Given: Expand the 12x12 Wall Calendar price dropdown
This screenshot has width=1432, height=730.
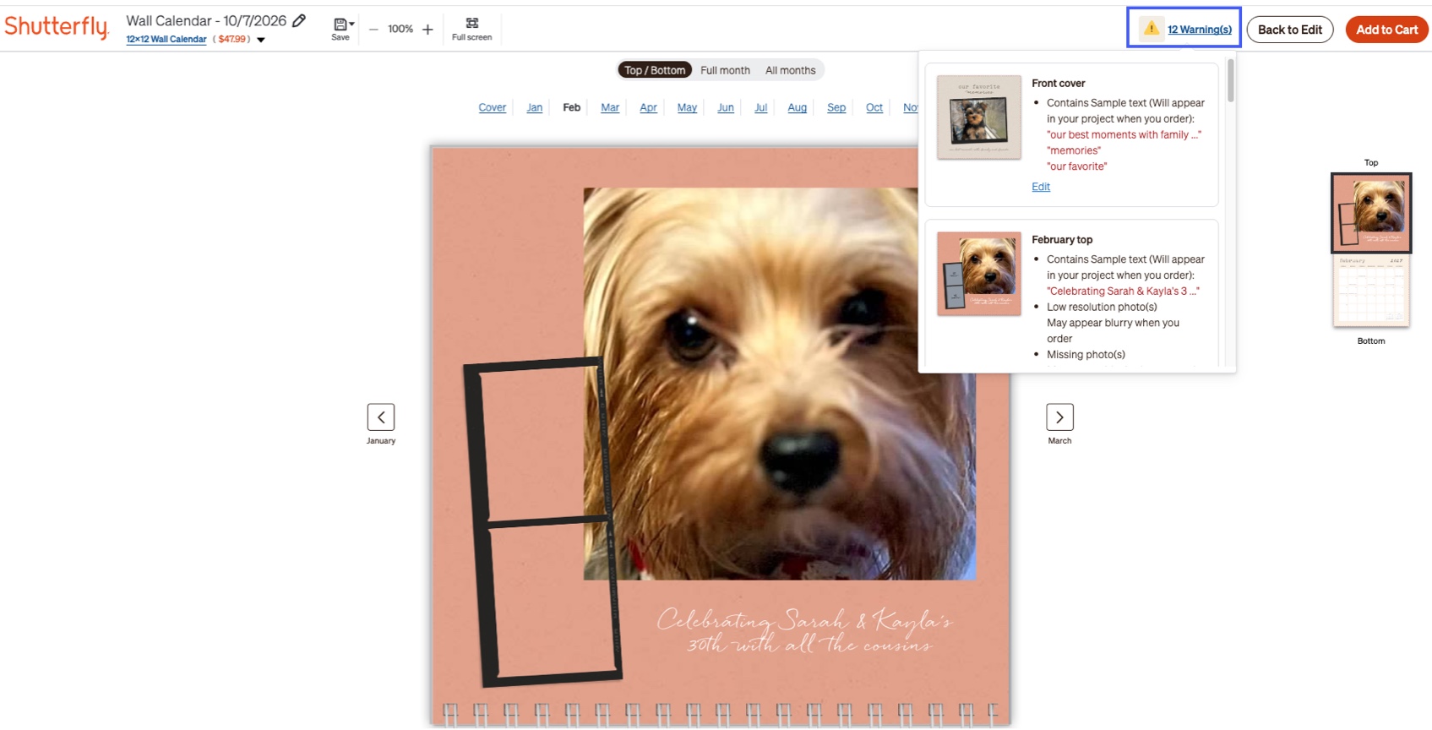Looking at the screenshot, I should [261, 40].
